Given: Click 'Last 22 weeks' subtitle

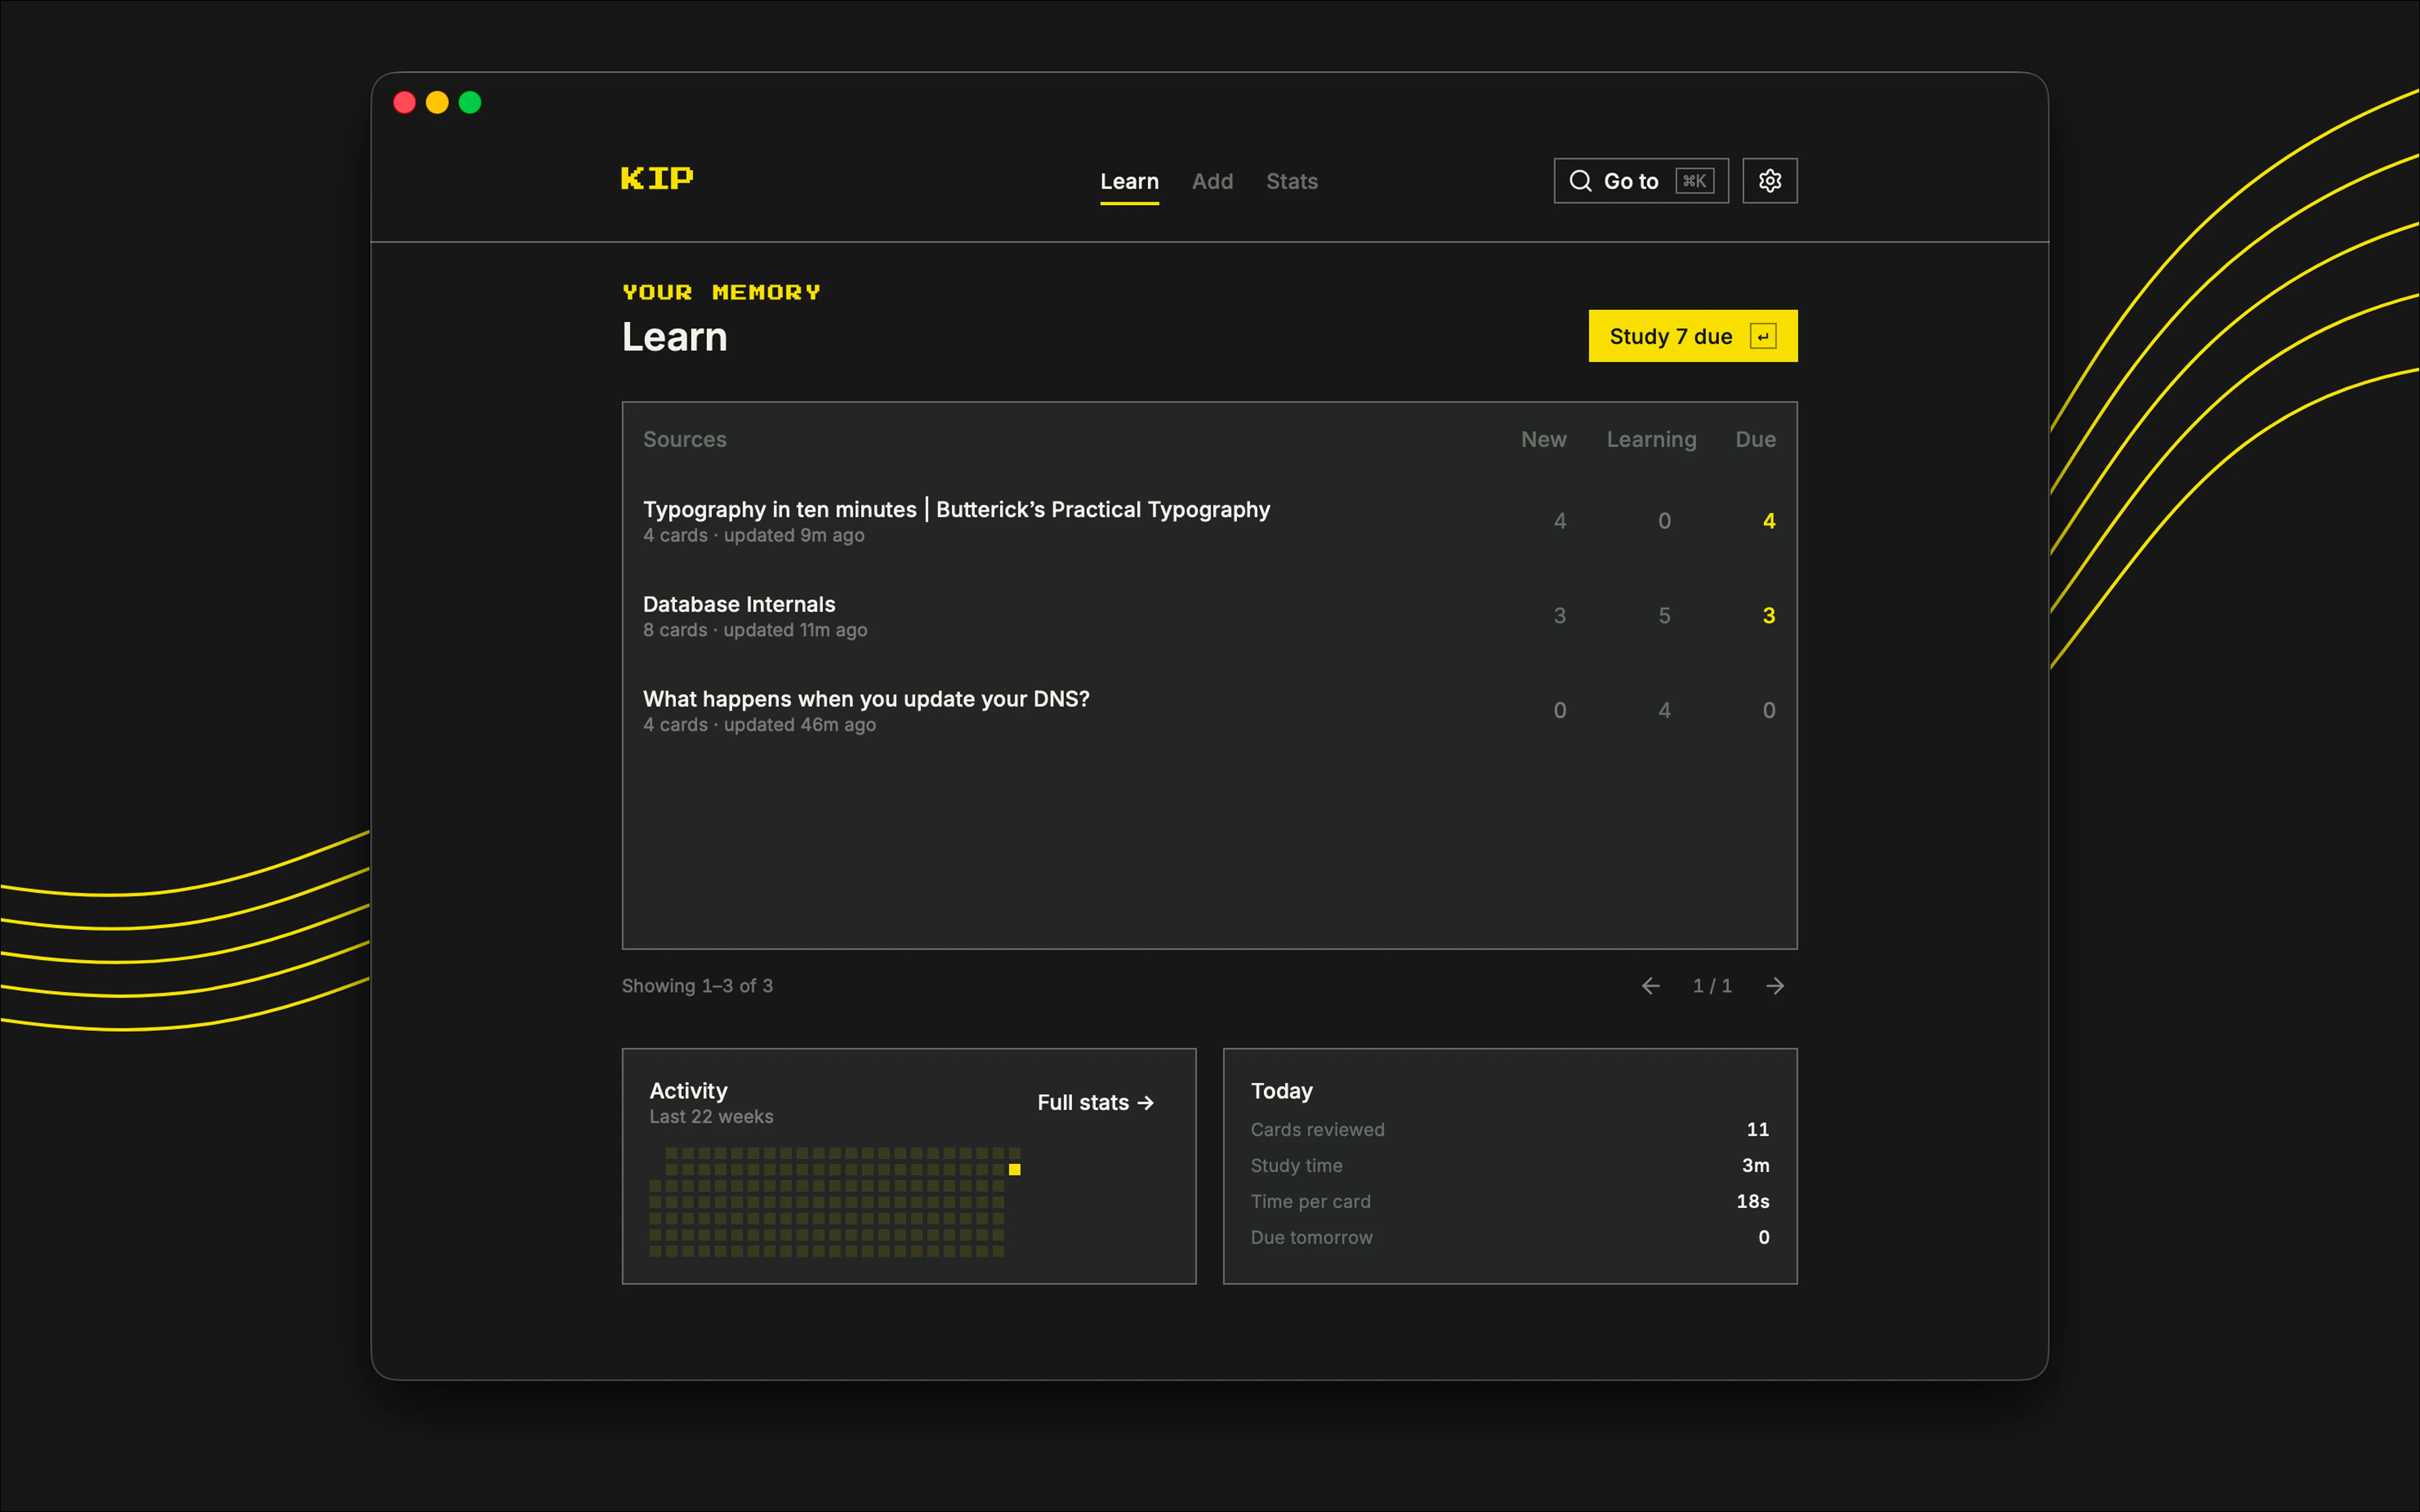Looking at the screenshot, I should [x=711, y=1117].
